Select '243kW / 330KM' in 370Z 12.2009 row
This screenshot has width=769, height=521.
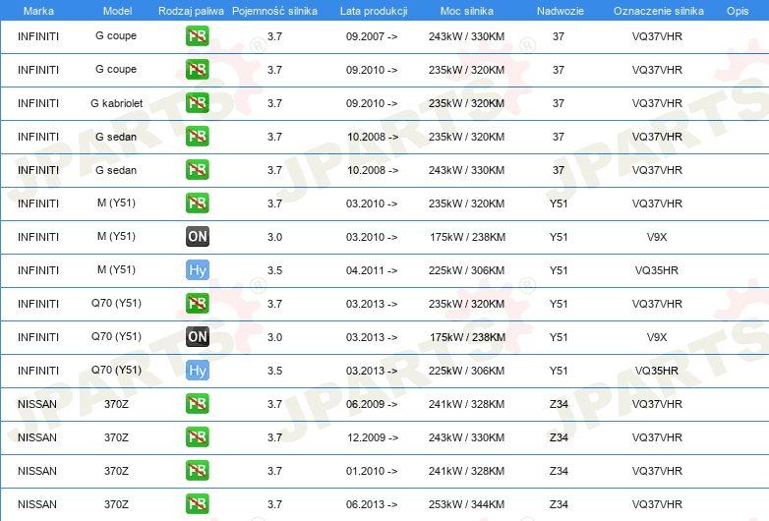click(466, 437)
